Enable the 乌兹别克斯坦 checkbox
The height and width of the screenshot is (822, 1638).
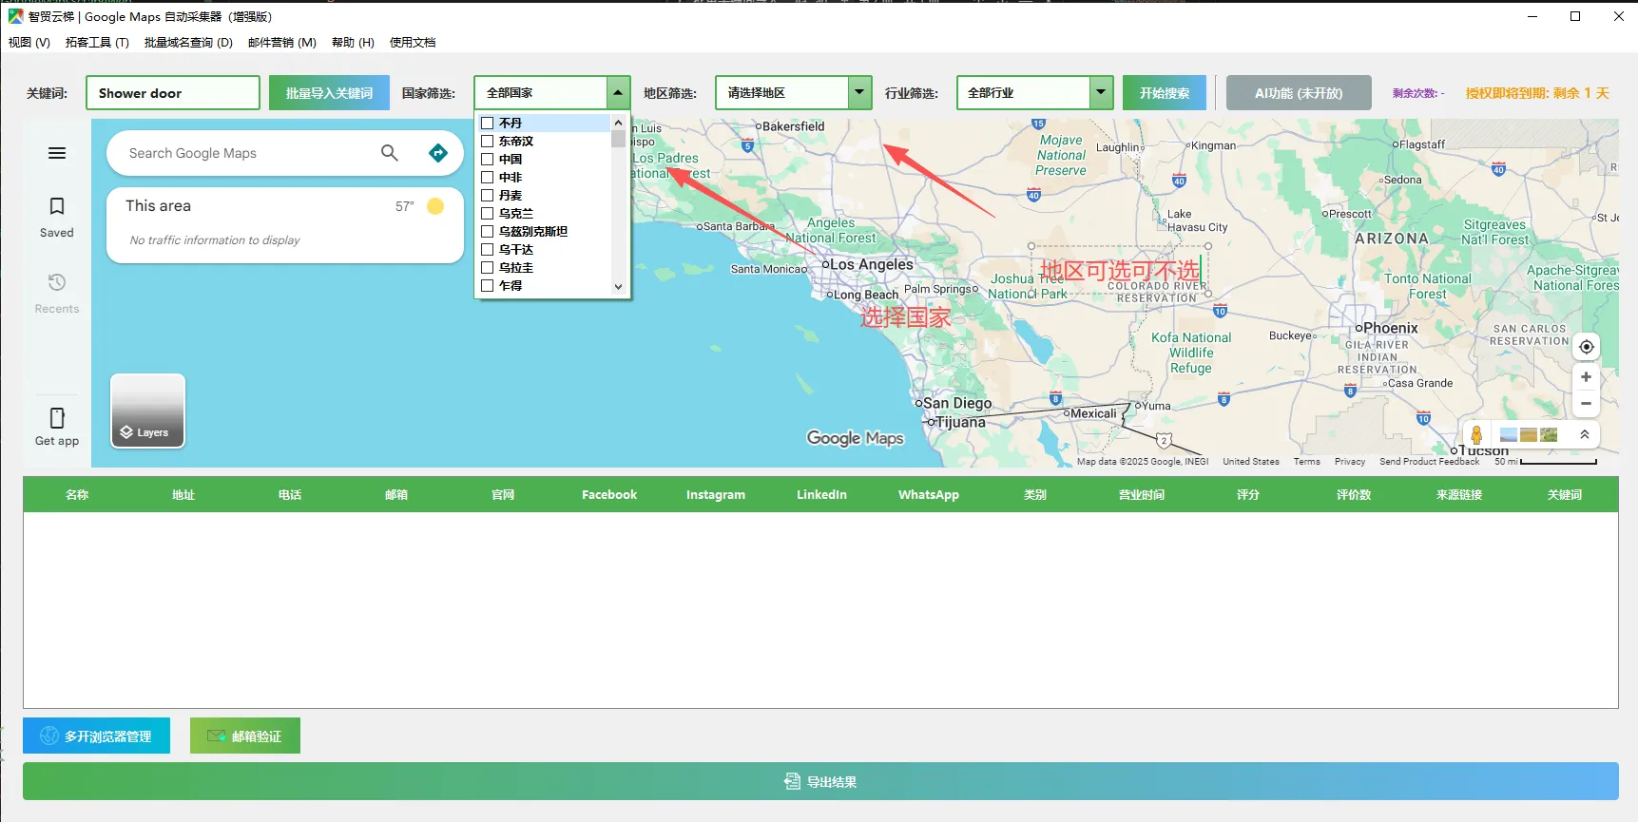(x=488, y=232)
